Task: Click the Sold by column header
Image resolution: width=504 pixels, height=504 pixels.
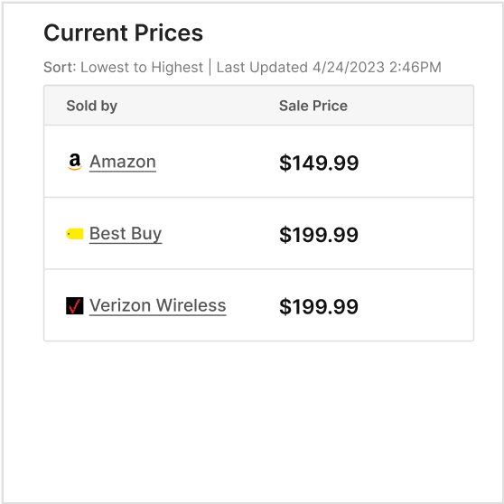Action: [x=91, y=106]
